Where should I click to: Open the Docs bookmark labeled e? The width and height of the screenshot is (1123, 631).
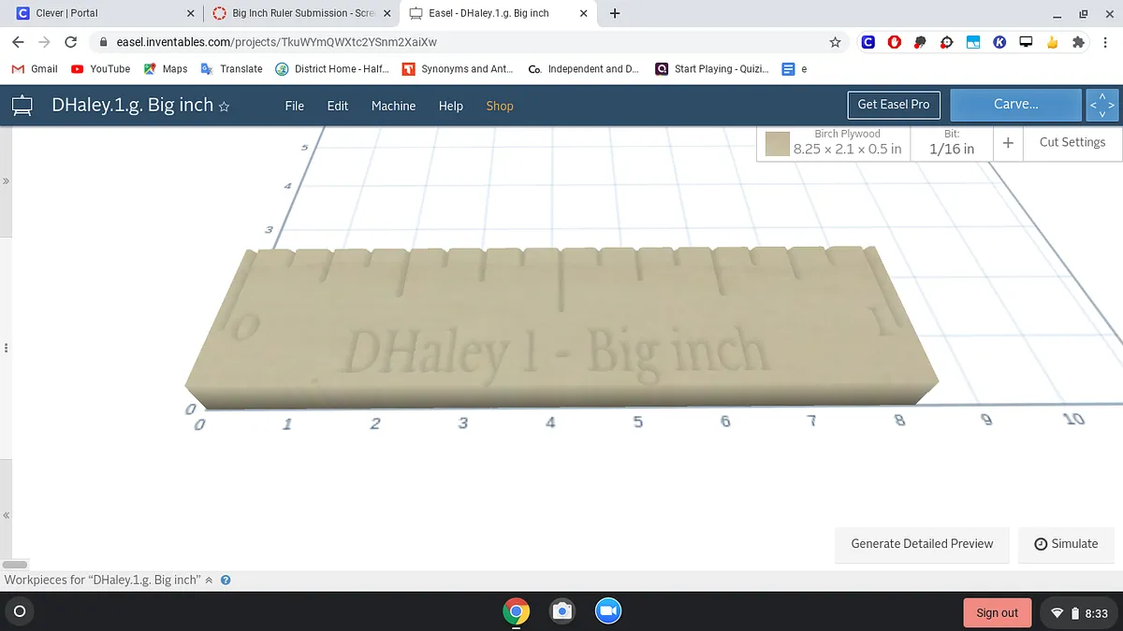(795, 69)
